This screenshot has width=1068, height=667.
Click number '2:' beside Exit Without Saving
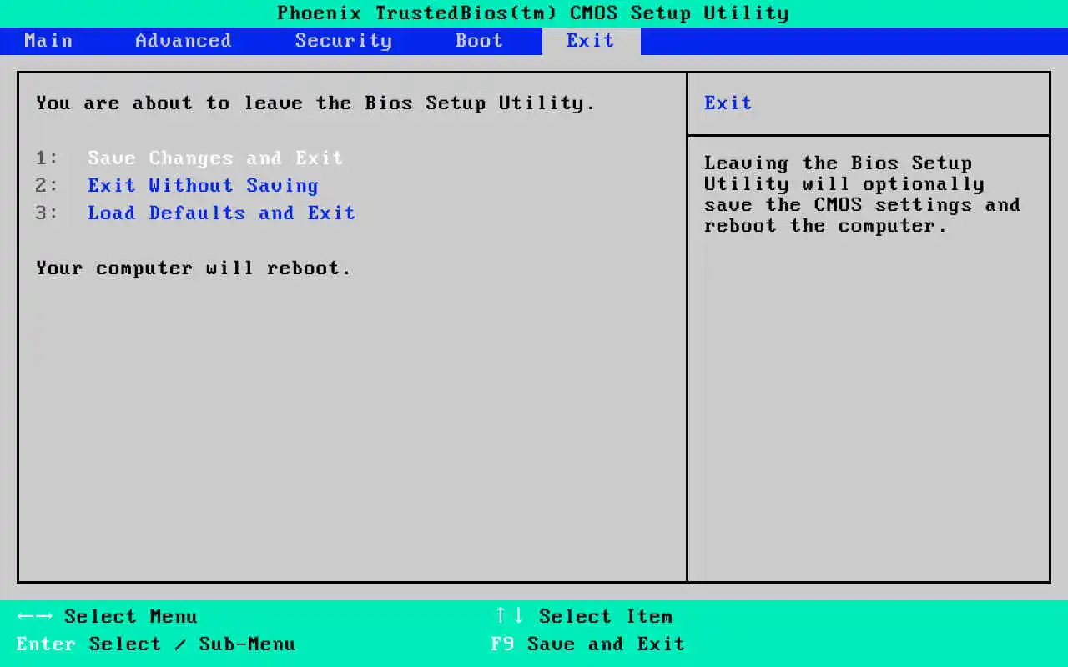tap(47, 185)
